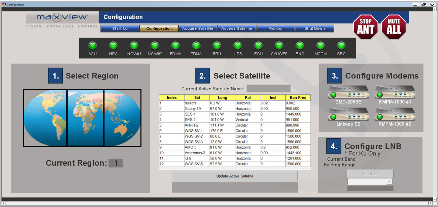The height and width of the screenshot is (207, 438).
Task: Click the ACU green status indicator
Action: (x=92, y=46)
